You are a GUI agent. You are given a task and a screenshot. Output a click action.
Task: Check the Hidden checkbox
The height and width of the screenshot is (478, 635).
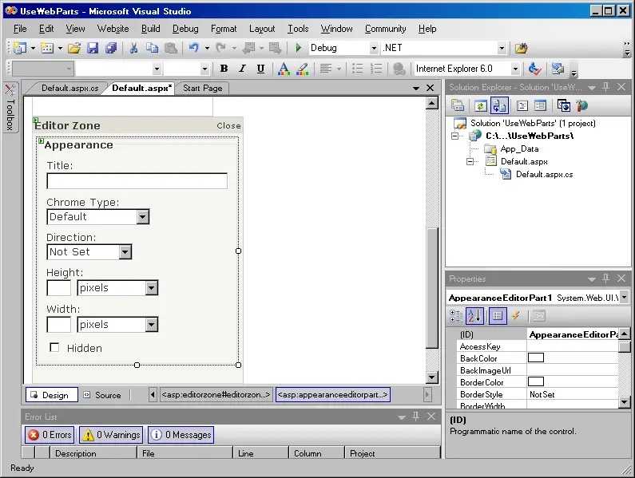point(54,347)
